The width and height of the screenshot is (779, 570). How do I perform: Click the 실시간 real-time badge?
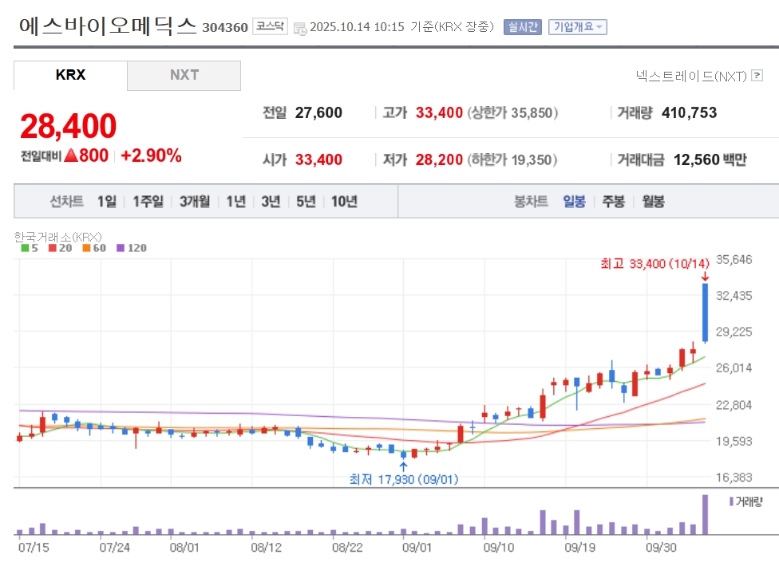click(522, 26)
